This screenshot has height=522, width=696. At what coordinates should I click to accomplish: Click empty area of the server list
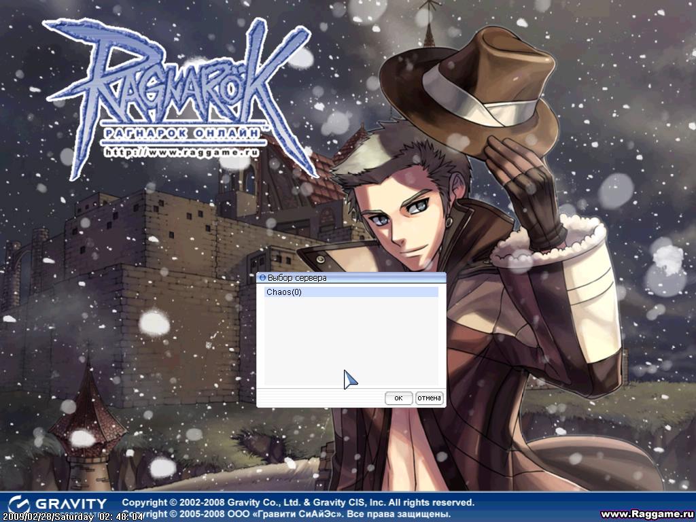point(351,340)
